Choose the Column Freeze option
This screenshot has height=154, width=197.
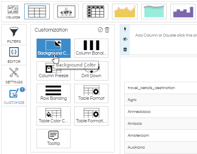pyautogui.click(x=53, y=71)
